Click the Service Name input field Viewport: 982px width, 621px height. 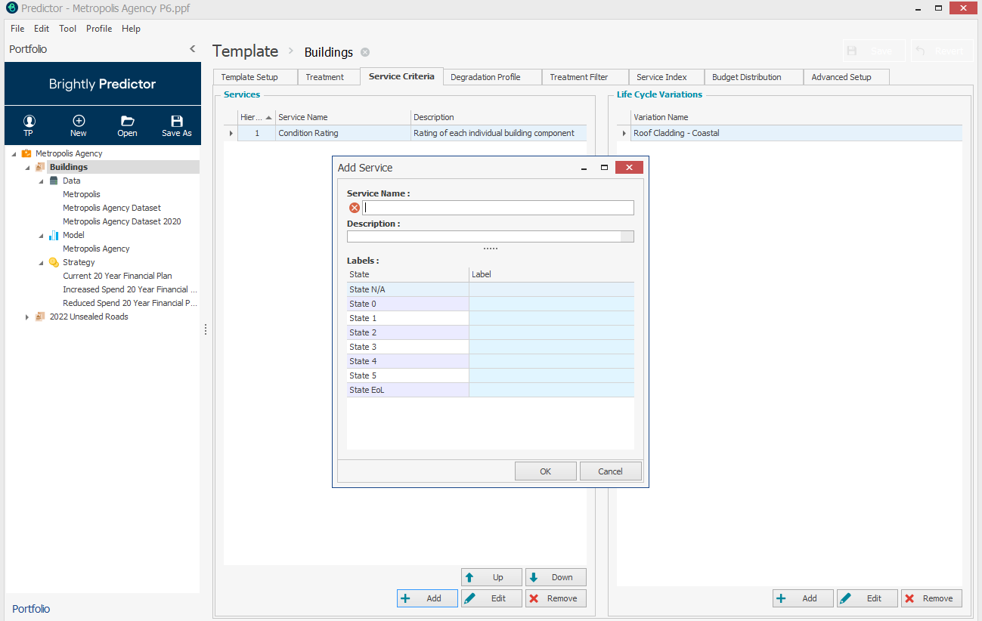tap(497, 208)
